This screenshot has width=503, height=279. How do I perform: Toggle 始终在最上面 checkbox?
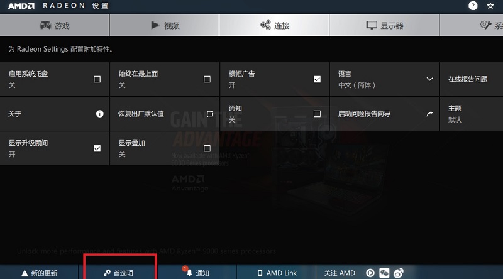pos(207,79)
